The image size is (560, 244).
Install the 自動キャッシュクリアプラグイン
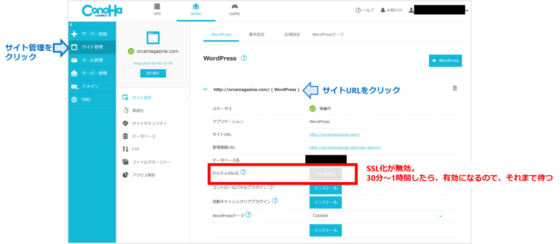tap(325, 203)
